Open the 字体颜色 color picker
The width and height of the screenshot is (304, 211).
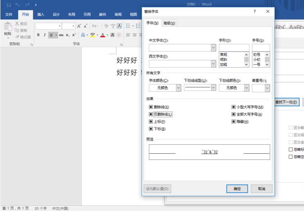pyautogui.click(x=178, y=88)
